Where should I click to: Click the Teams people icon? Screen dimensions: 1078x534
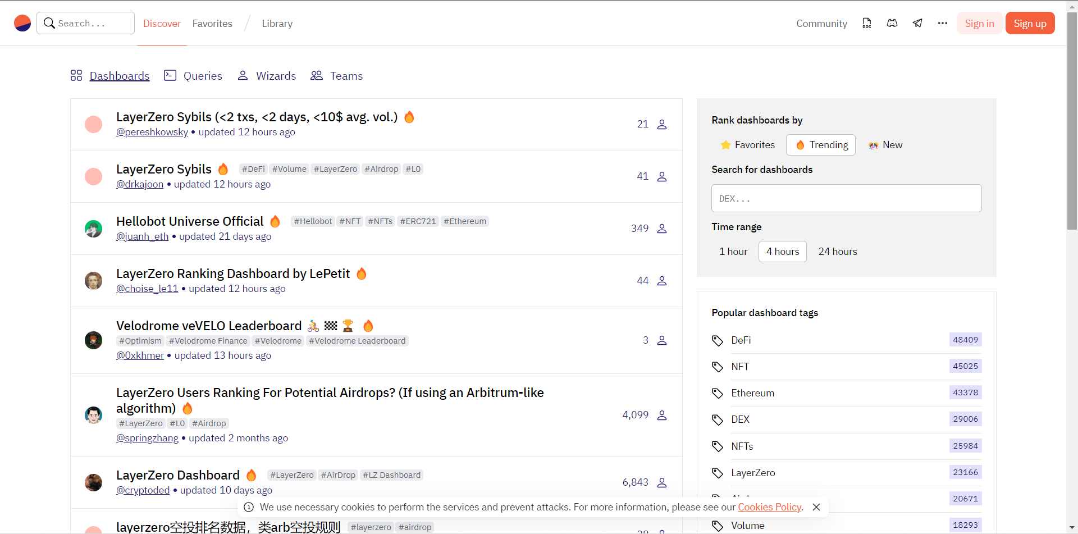(x=317, y=75)
